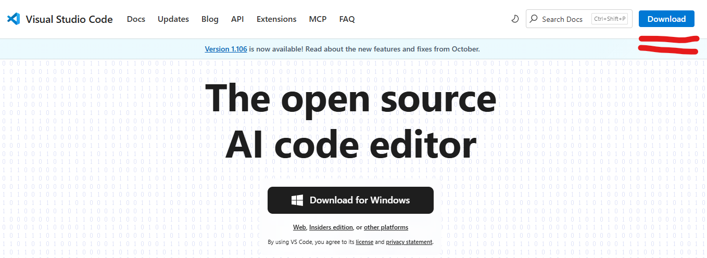Click the search magnifier icon
707x258 pixels.
tap(534, 19)
